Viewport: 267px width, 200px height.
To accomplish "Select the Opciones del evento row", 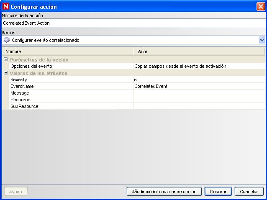I will coord(137,66).
